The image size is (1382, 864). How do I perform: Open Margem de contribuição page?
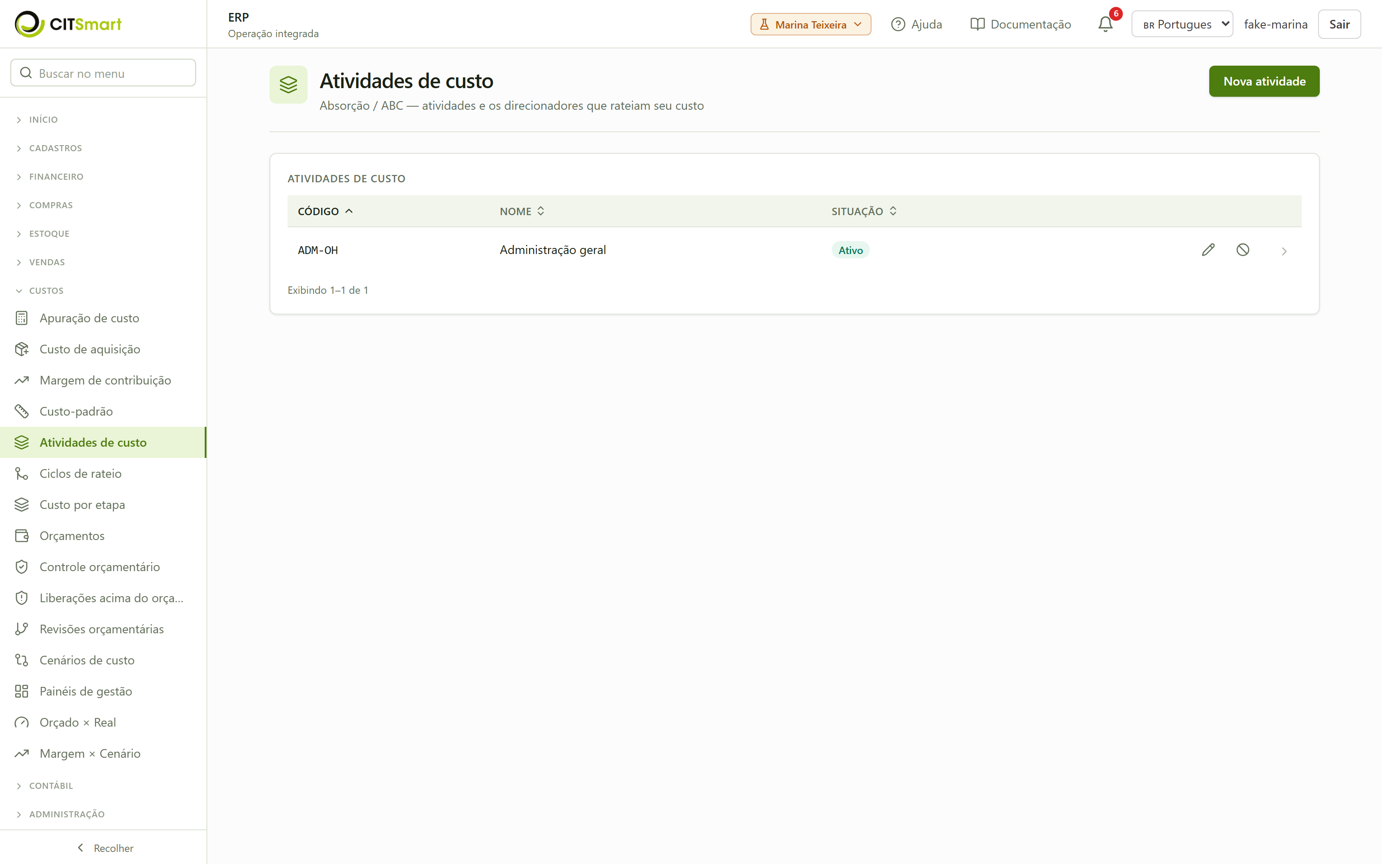click(103, 380)
